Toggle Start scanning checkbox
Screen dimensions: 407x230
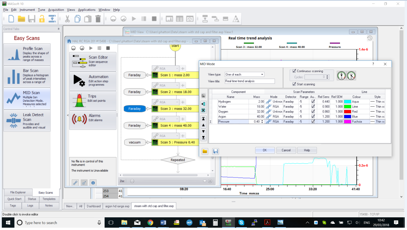294,84
